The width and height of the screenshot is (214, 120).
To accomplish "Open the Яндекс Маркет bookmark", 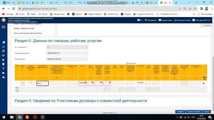I will (x=93, y=14).
